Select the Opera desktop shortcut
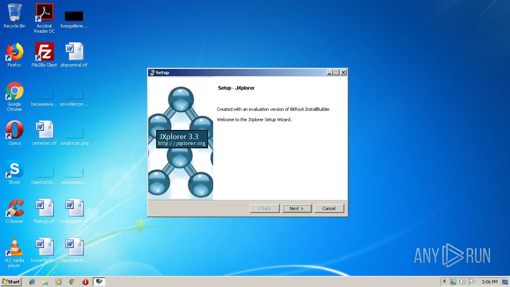The width and height of the screenshot is (510, 287). (x=14, y=133)
